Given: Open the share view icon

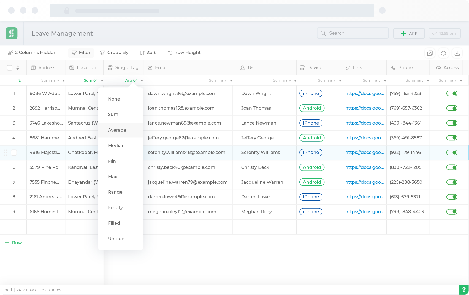Looking at the screenshot, I should 430,53.
